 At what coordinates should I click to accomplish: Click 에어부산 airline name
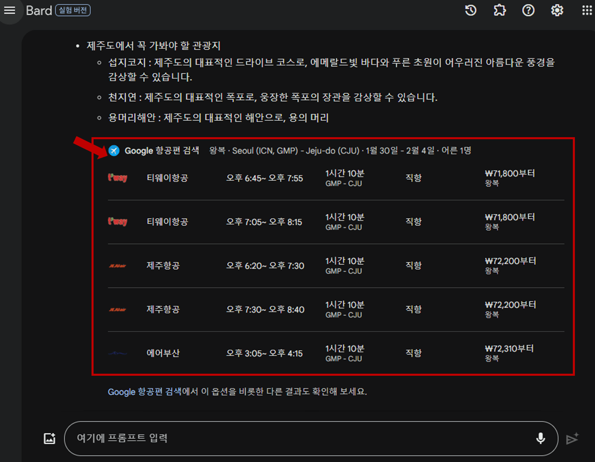163,353
